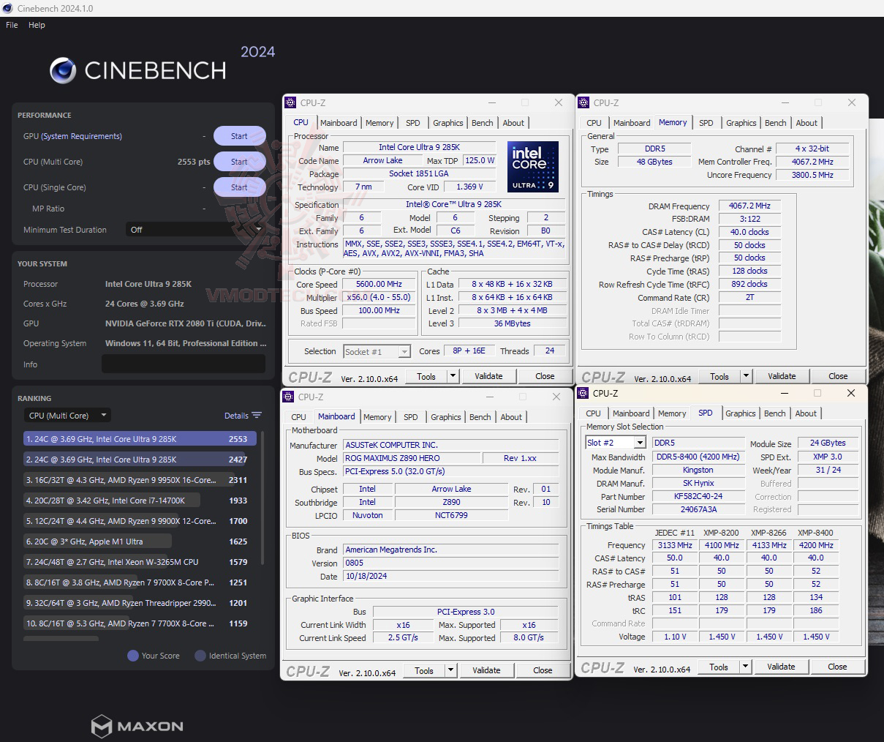Image resolution: width=884 pixels, height=742 pixels.
Task: Select the Identical System radio button
Action: point(199,656)
